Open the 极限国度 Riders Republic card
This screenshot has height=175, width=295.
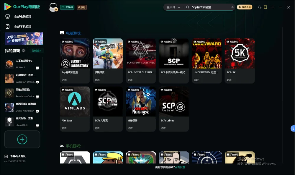pos(108,61)
